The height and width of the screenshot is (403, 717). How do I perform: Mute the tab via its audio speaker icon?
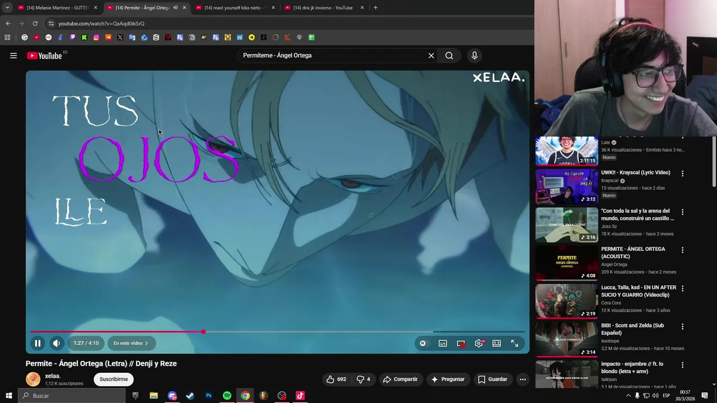click(175, 8)
